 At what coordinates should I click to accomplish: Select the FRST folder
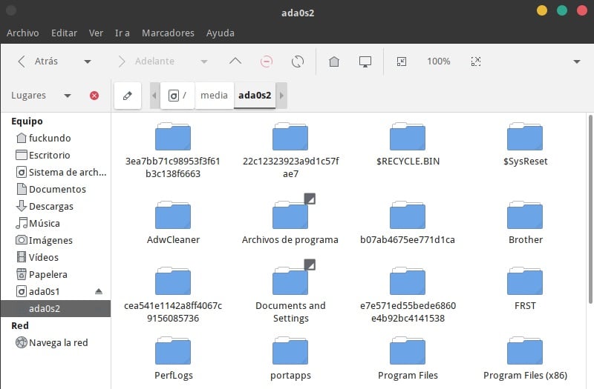[525, 289]
